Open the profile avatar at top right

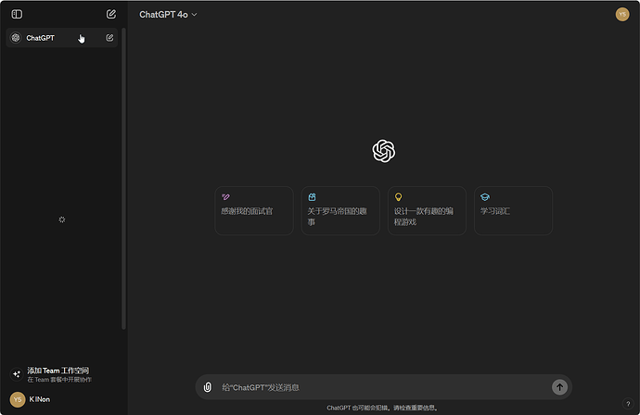(622, 14)
